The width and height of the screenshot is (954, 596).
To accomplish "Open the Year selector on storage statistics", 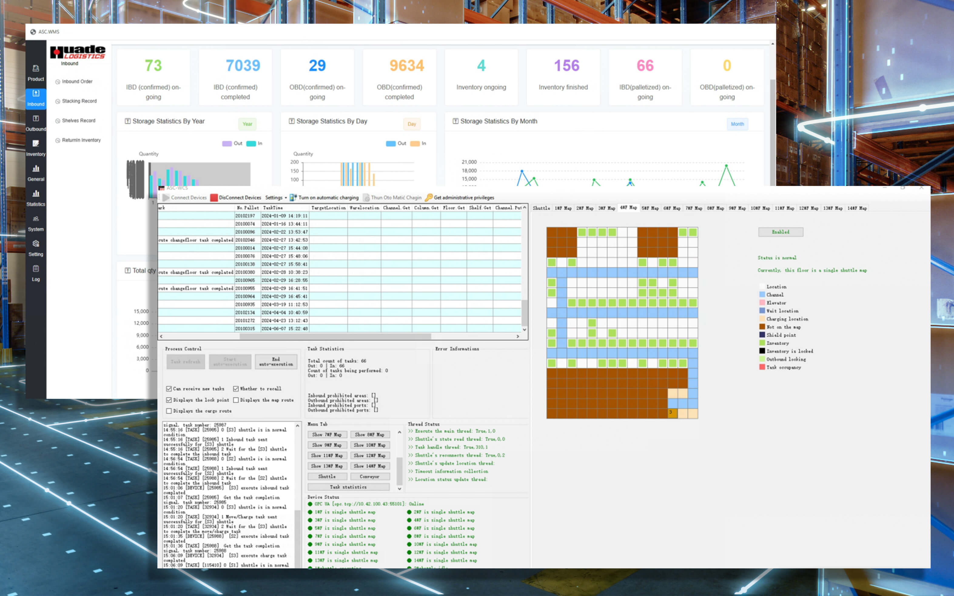I will [247, 124].
